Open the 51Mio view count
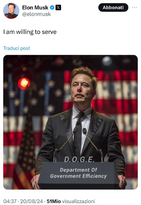 pyautogui.click(x=54, y=201)
